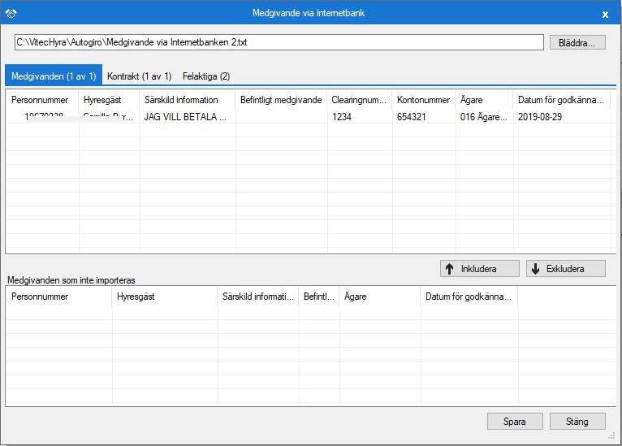Image resolution: width=622 pixels, height=446 pixels.
Task: Click the Kontonummer column header
Action: [423, 100]
